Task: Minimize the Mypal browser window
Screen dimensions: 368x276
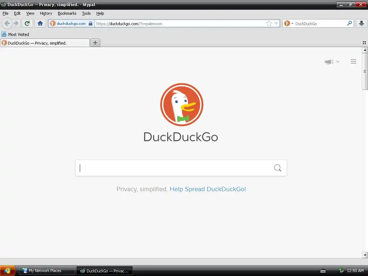Action: pos(341,4)
